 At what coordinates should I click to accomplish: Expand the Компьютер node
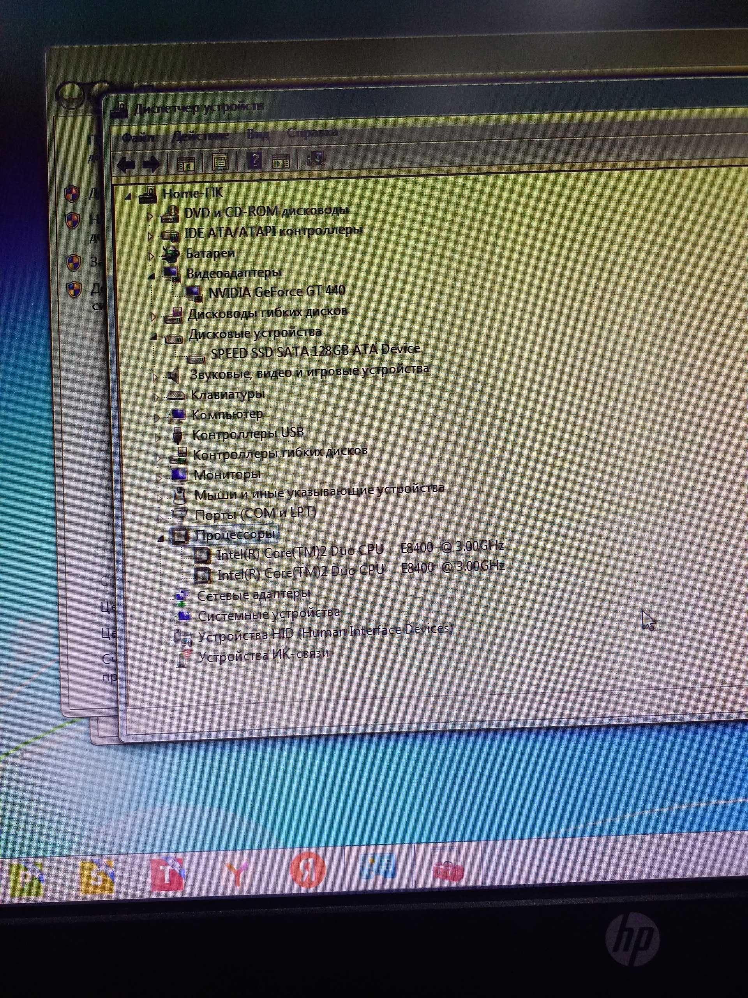157,418
